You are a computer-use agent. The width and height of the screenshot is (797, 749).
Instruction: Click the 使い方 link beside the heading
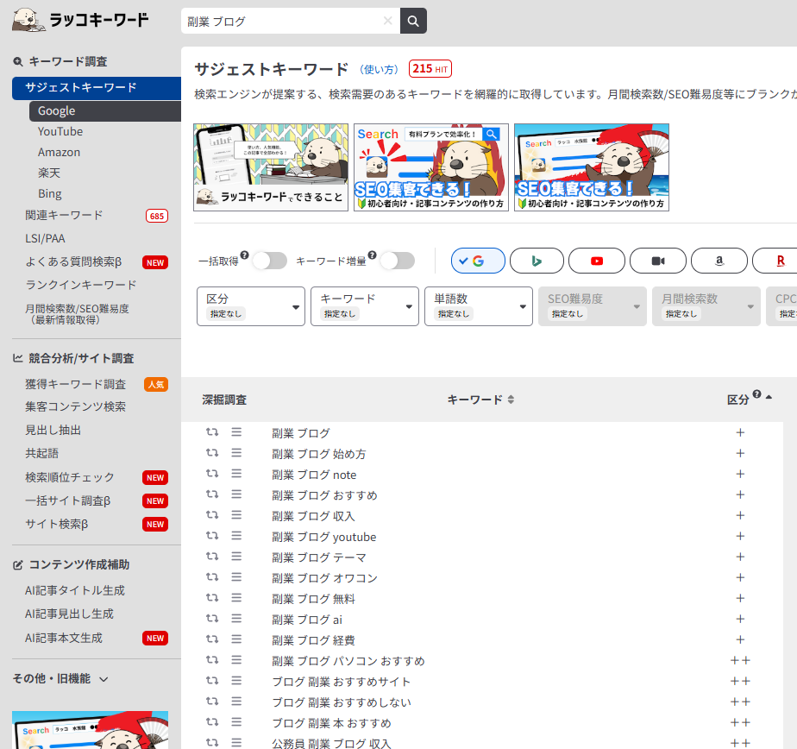[x=379, y=69]
